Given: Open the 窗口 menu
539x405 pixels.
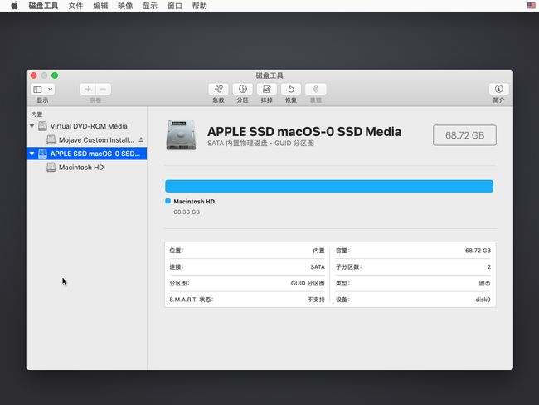Looking at the screenshot, I should point(175,6).
